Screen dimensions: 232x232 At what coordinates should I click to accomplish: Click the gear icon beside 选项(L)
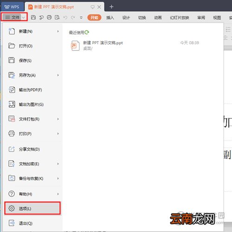[x=12, y=208]
